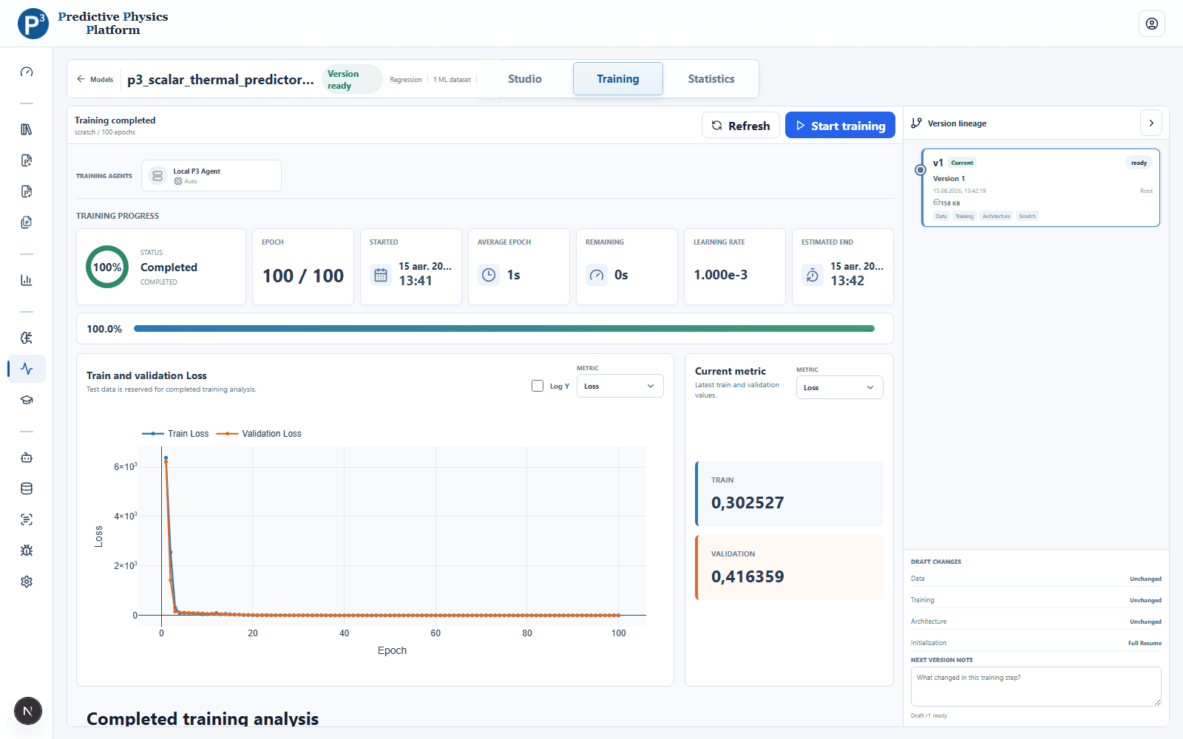Open the bar chart icon in sidebar
The height and width of the screenshot is (739, 1183).
point(27,280)
